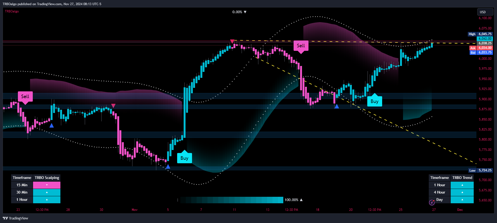Click the Day trend signal cell
The image size is (497, 223).
coord(462,200)
